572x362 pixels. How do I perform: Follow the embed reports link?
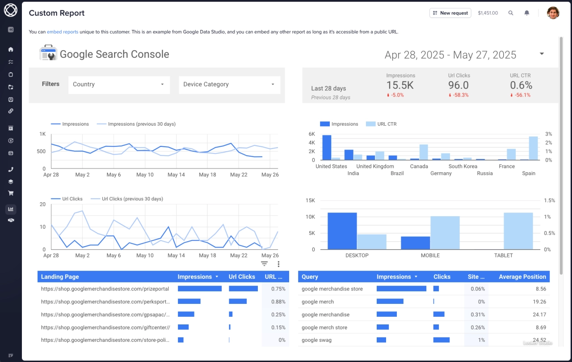63,32
